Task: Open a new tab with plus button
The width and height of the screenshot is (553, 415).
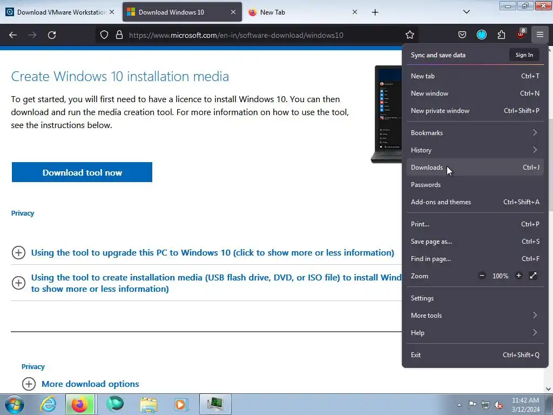Action: (x=375, y=12)
